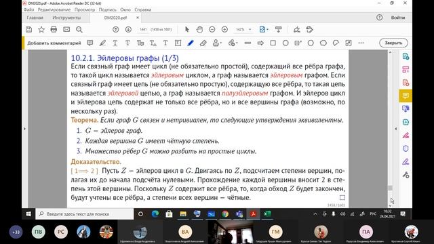Open Microsoft Edge from taskbar

tap(155, 214)
